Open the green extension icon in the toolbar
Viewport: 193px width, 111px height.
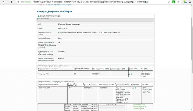point(185,2)
